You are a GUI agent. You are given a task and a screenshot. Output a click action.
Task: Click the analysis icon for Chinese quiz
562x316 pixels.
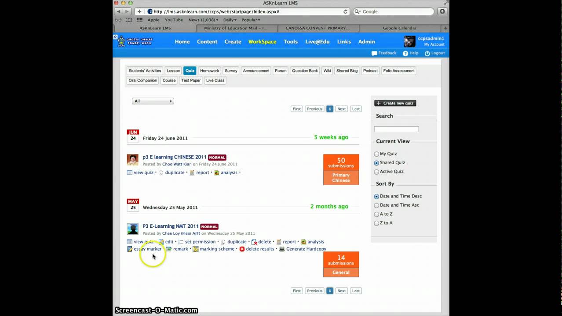[216, 172]
